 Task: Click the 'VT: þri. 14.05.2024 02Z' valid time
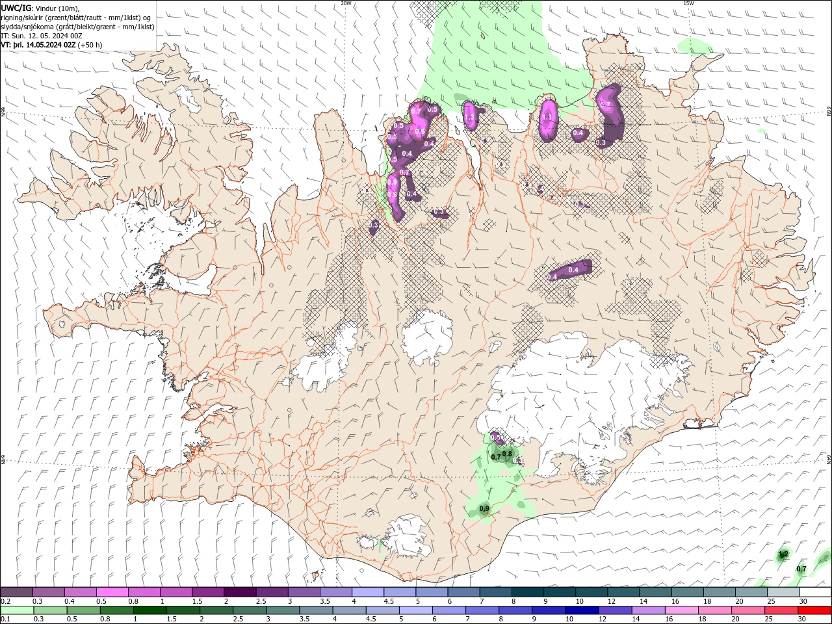(x=38, y=45)
